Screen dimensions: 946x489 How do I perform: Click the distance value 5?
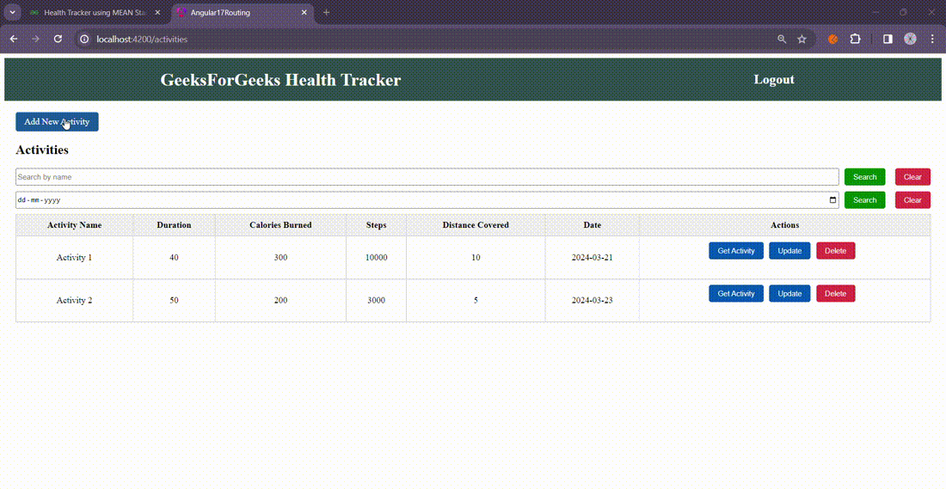pyautogui.click(x=476, y=300)
